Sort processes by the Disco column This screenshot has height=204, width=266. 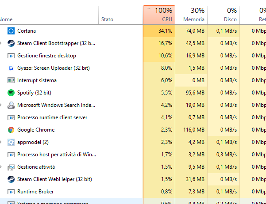click(x=224, y=15)
